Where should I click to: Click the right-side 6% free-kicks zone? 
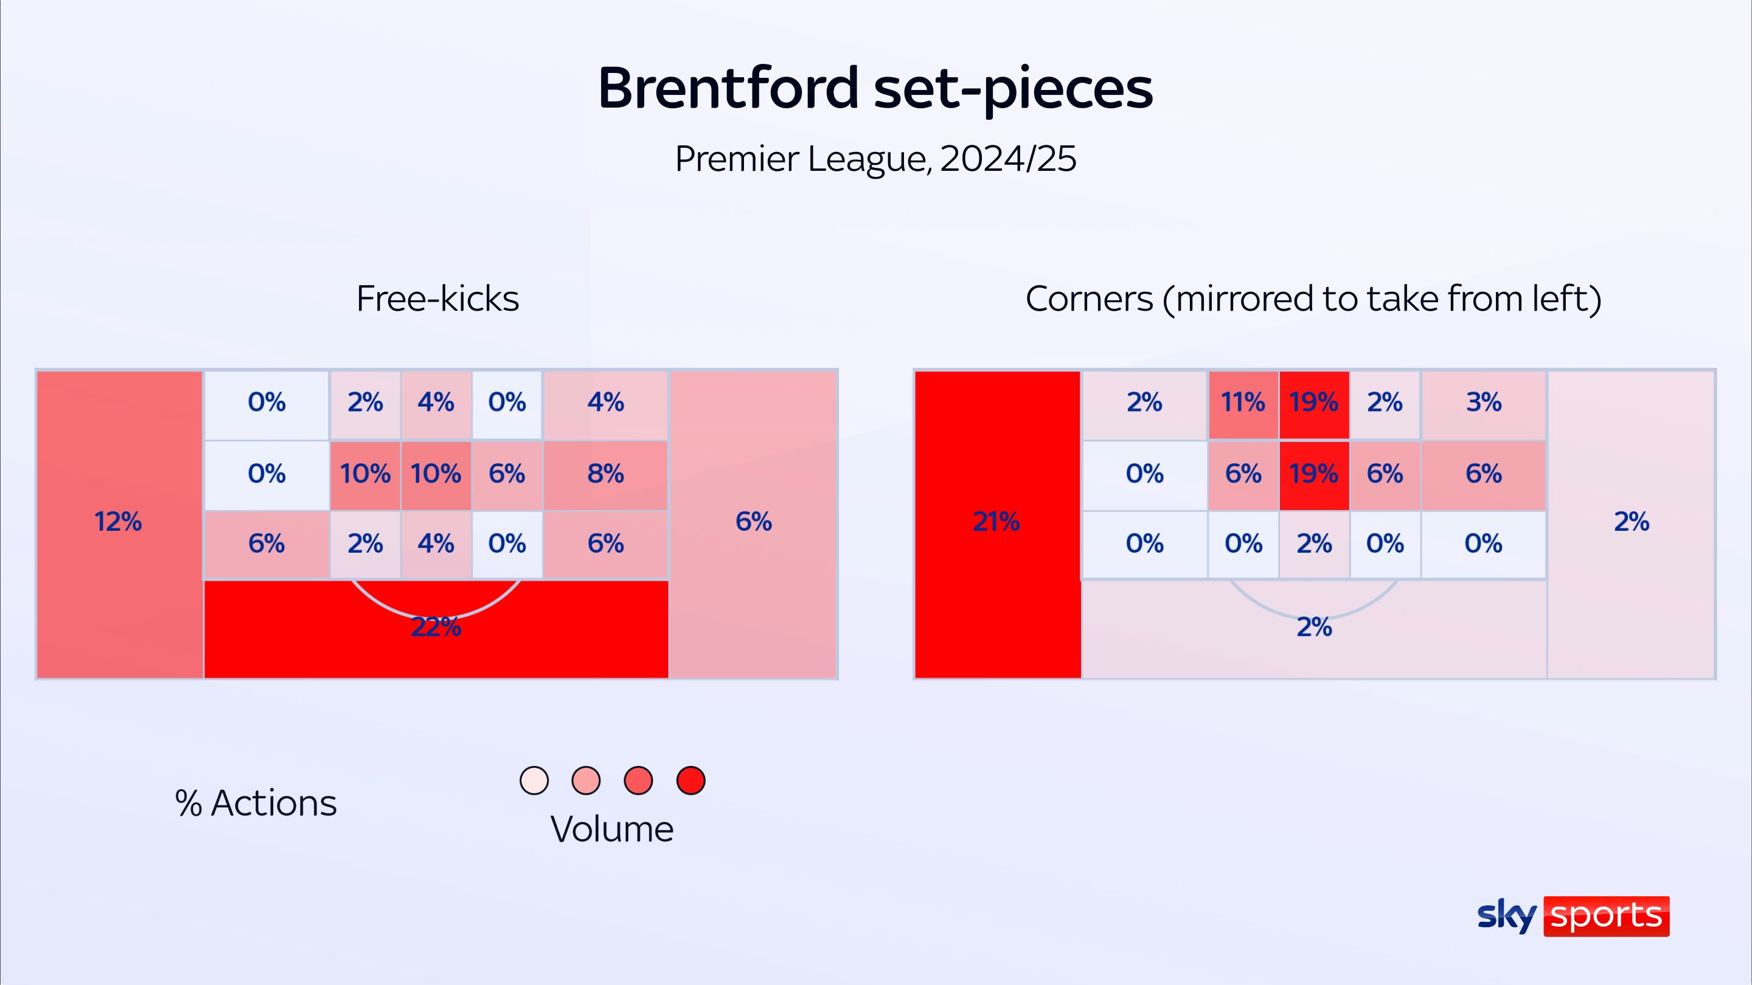pyautogui.click(x=753, y=522)
